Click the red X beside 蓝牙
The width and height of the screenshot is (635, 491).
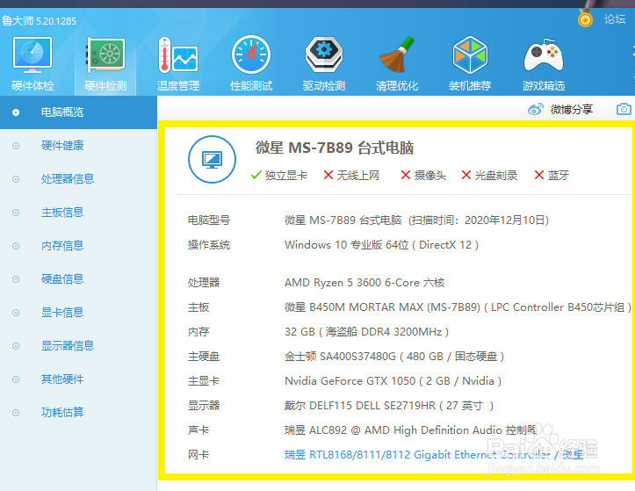tap(539, 175)
